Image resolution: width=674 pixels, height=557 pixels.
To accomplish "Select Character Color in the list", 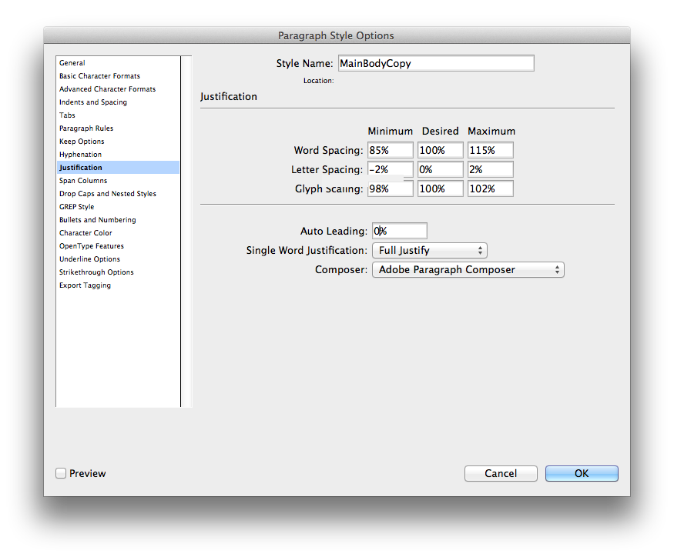I will [x=86, y=233].
